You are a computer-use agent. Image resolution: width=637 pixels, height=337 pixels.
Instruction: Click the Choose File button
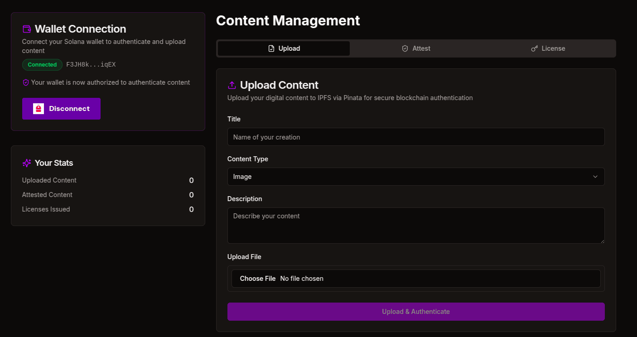click(x=258, y=279)
